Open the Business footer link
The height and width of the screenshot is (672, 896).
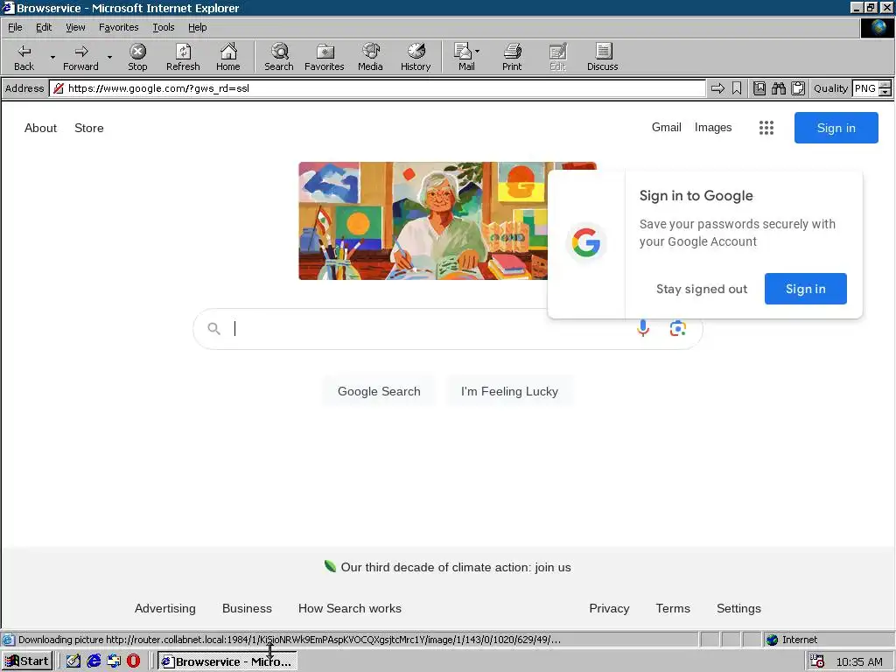point(247,609)
